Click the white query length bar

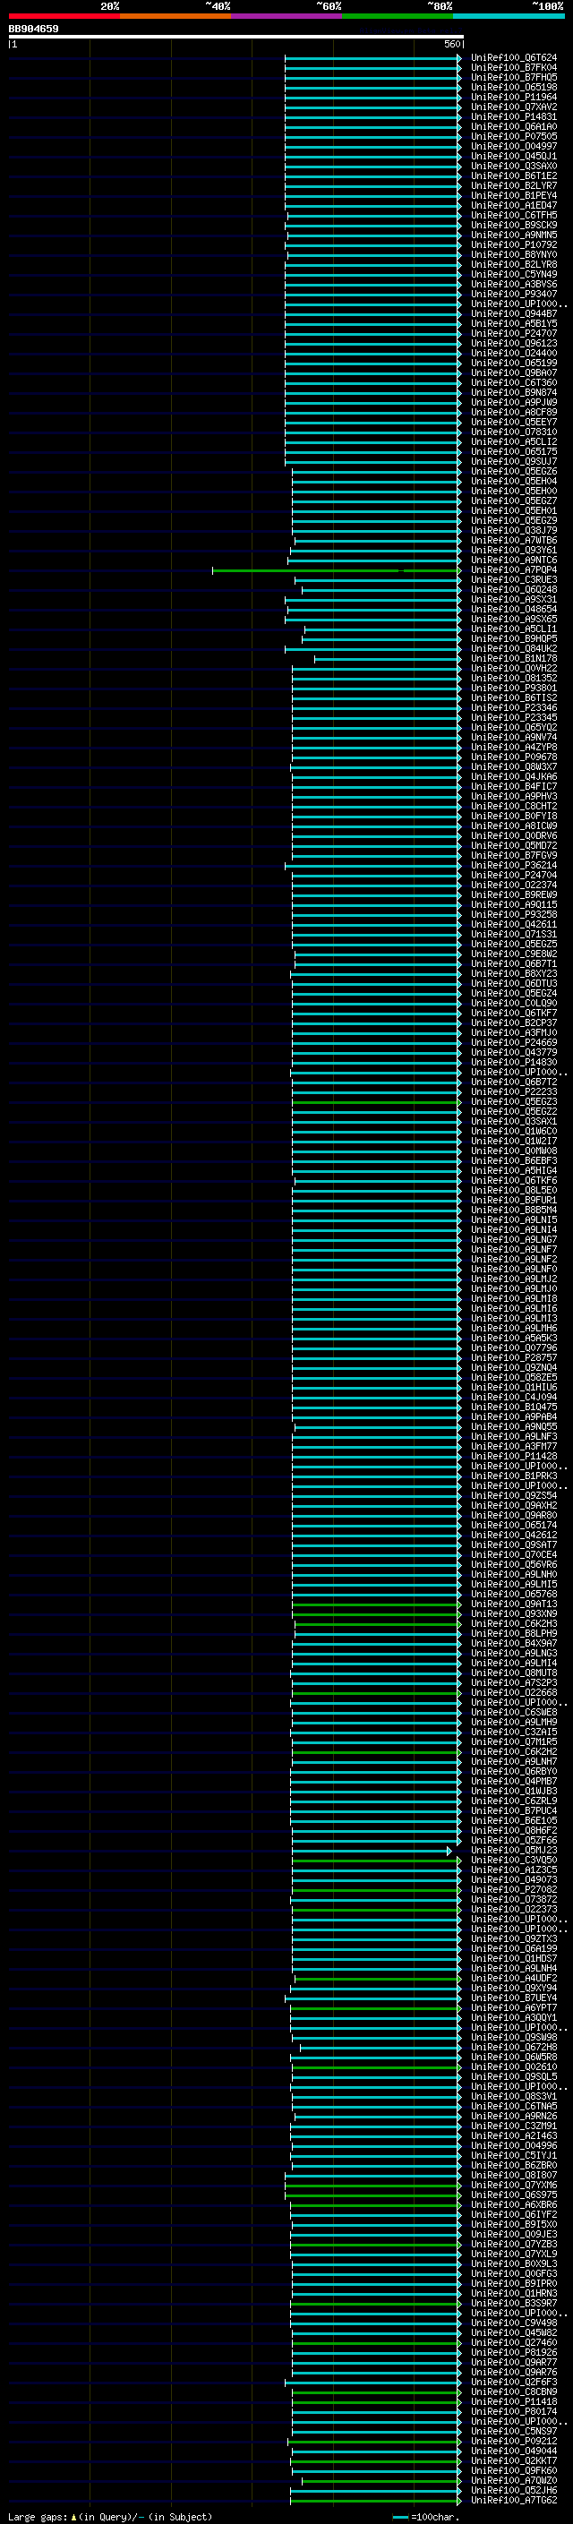click(x=236, y=38)
